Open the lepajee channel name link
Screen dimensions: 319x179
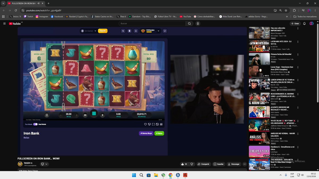[27, 163]
